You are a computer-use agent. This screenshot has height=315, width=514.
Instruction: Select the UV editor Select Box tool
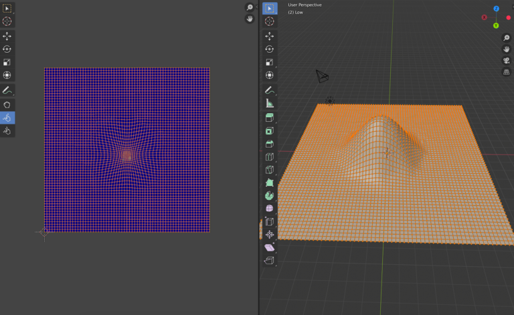7,8
